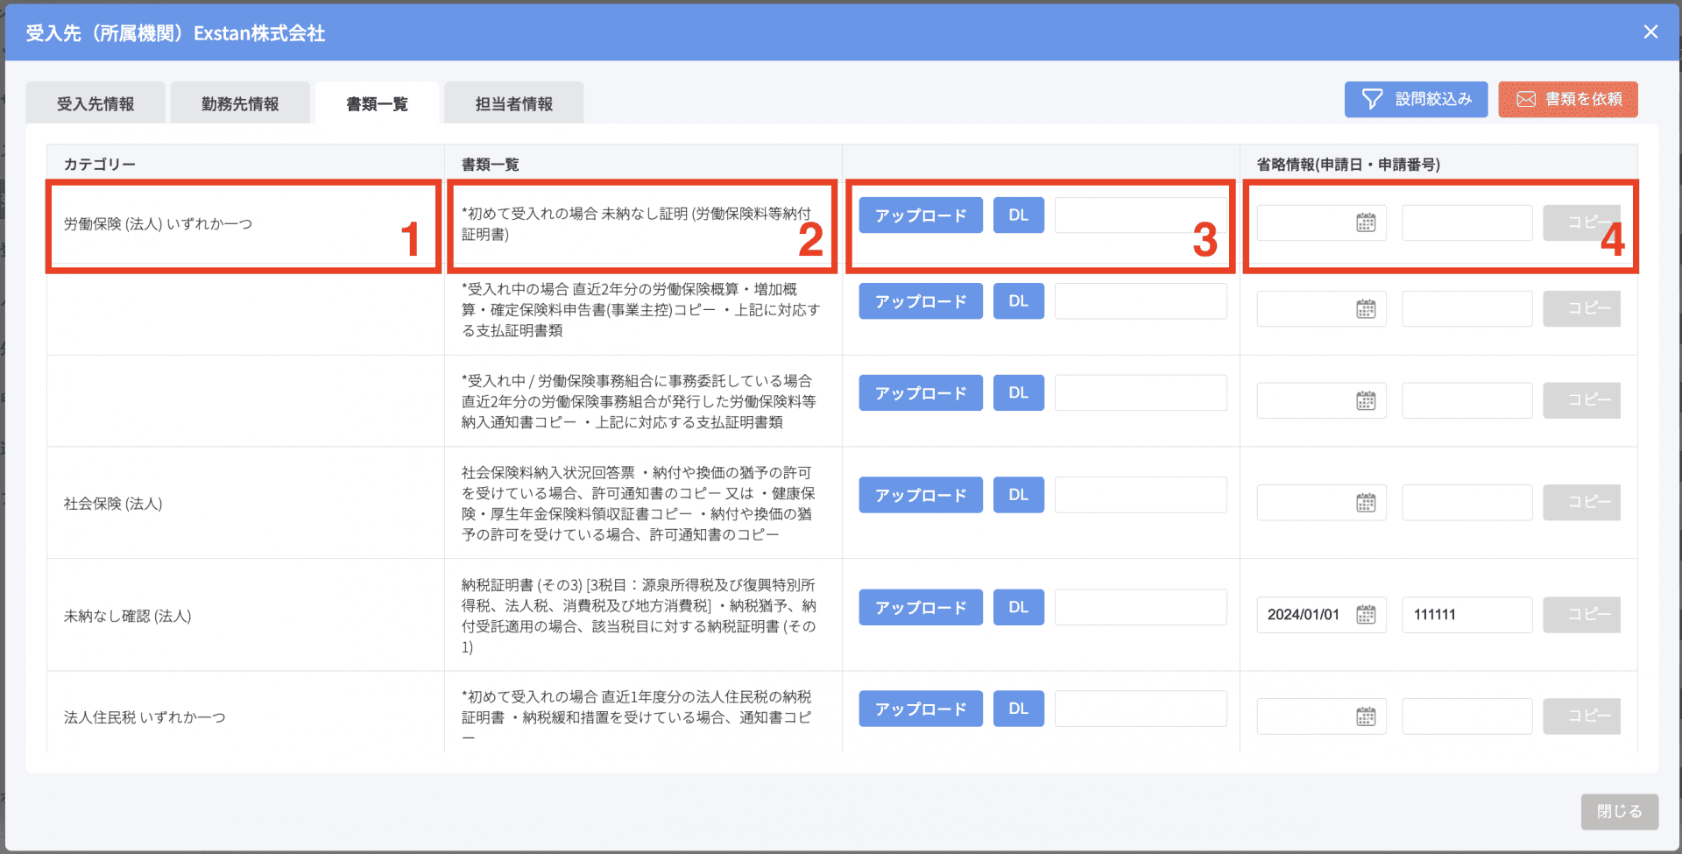The image size is (1682, 854).
Task: Click the application number field containing 111111
Action: (1466, 615)
